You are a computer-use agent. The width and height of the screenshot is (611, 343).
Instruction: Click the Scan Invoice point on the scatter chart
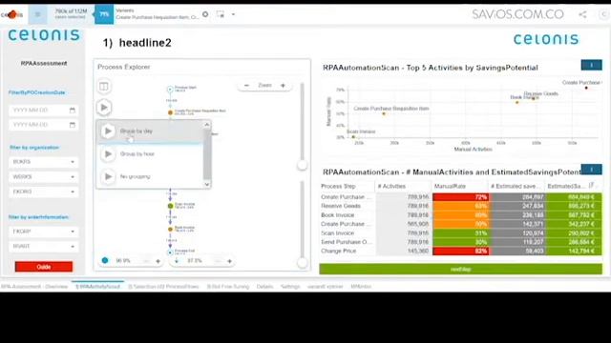[x=353, y=137]
